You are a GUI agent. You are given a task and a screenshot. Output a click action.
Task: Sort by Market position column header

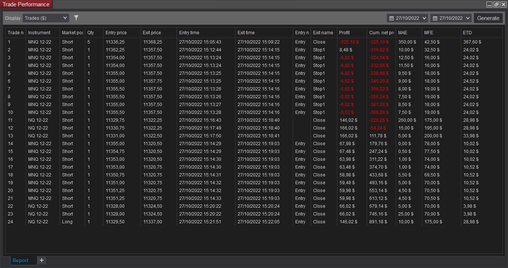(x=72, y=33)
